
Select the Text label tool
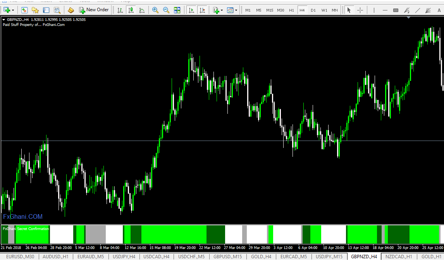coord(439,10)
